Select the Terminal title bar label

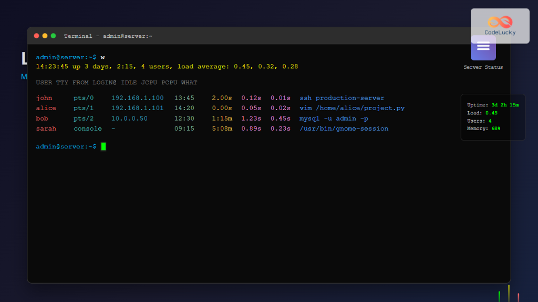pos(108,36)
